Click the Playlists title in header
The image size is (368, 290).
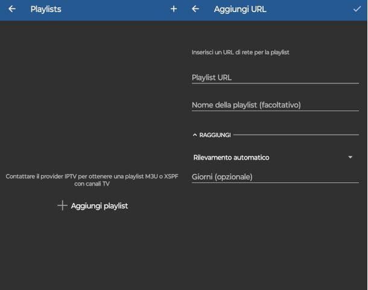click(x=46, y=9)
